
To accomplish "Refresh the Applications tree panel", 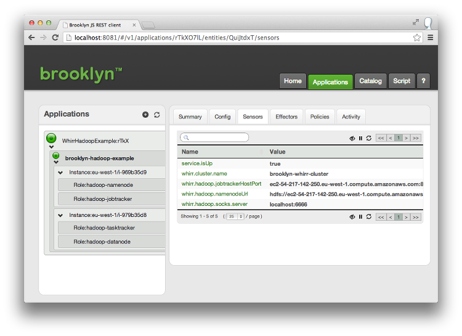I will click(x=157, y=115).
